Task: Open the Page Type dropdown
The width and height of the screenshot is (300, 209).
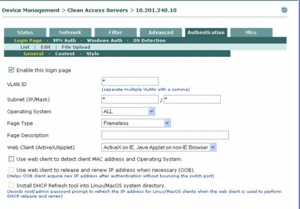Action: click(136, 123)
